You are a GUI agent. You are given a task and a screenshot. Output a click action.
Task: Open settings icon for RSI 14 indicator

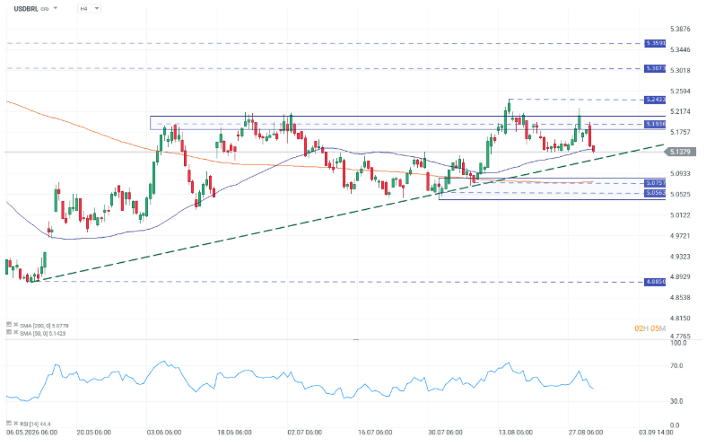coord(9,424)
